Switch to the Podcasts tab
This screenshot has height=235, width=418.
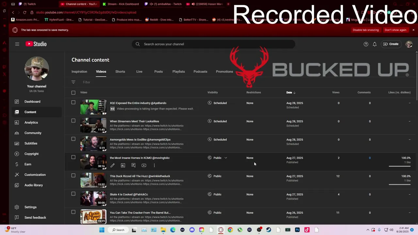200,71
